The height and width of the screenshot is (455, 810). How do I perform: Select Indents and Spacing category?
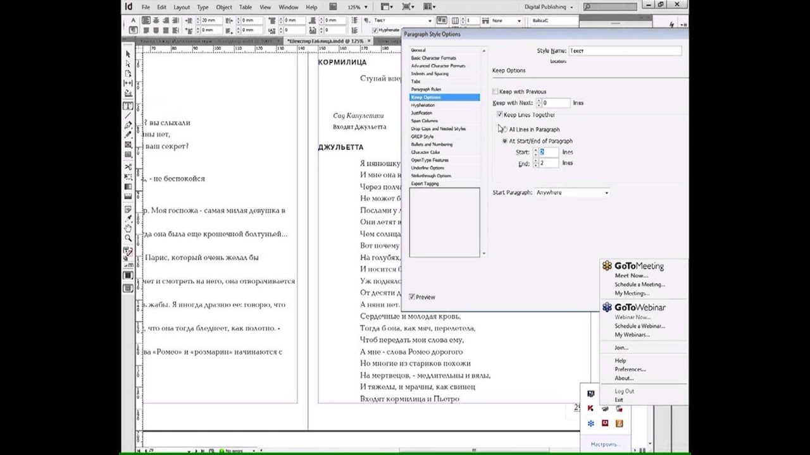[430, 73]
